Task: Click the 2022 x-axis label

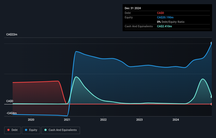Action: [103, 120]
